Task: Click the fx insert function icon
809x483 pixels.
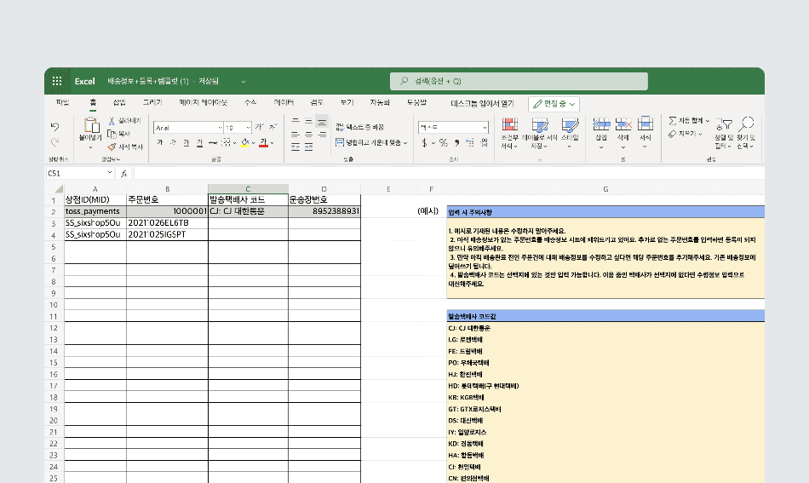Action: coord(123,174)
